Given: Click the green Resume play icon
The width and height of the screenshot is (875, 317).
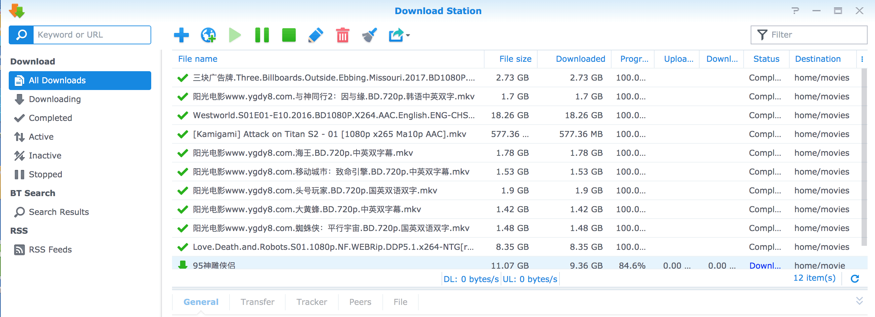Looking at the screenshot, I should coord(235,35).
